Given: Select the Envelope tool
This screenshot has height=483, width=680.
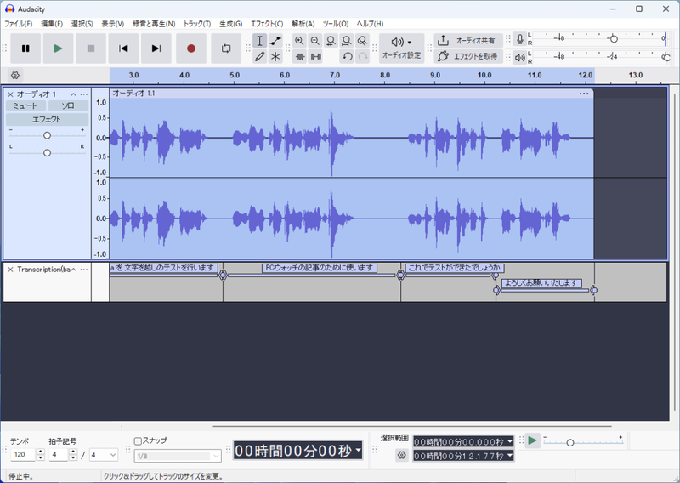Looking at the screenshot, I should 275,41.
